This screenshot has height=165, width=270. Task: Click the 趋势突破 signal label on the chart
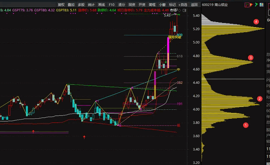175,37
